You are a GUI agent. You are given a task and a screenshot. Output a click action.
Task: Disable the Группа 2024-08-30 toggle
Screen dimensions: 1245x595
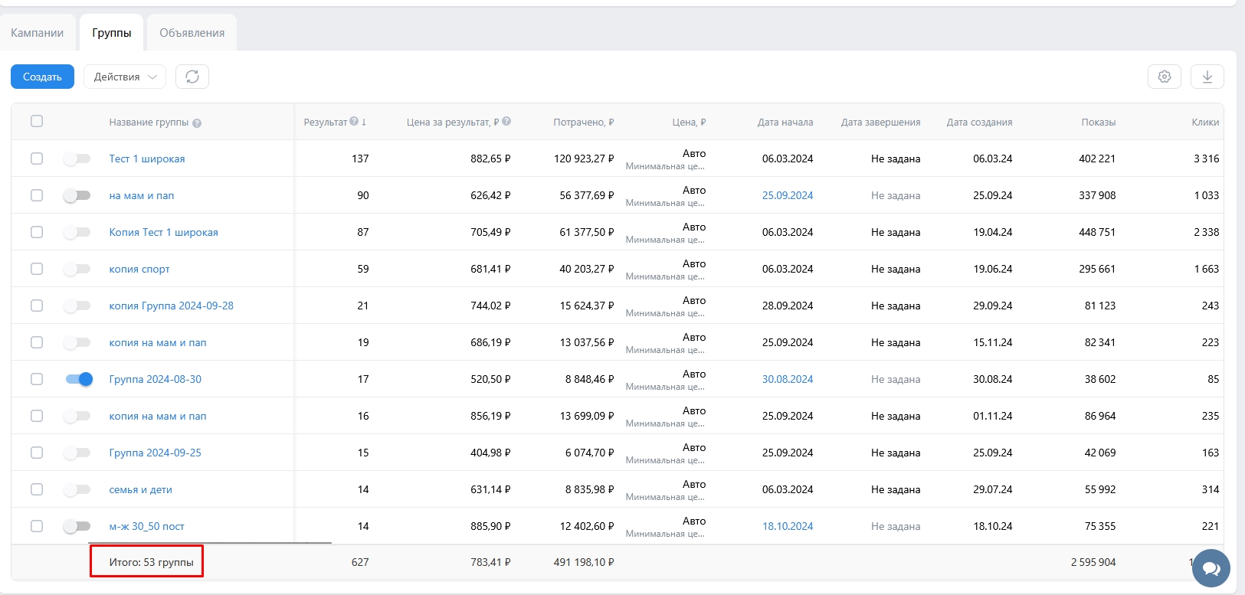point(79,379)
